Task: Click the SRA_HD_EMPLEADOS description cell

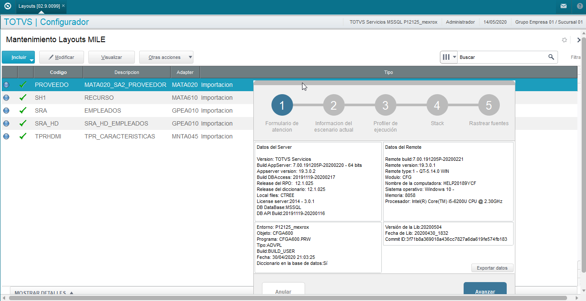Action: pyautogui.click(x=127, y=123)
